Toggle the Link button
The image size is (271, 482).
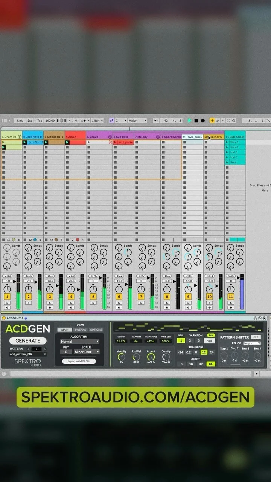point(20,120)
